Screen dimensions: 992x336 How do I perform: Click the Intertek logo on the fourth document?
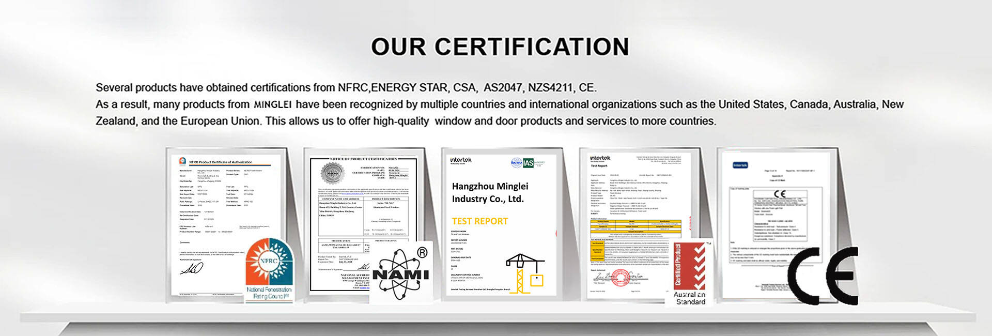click(600, 158)
